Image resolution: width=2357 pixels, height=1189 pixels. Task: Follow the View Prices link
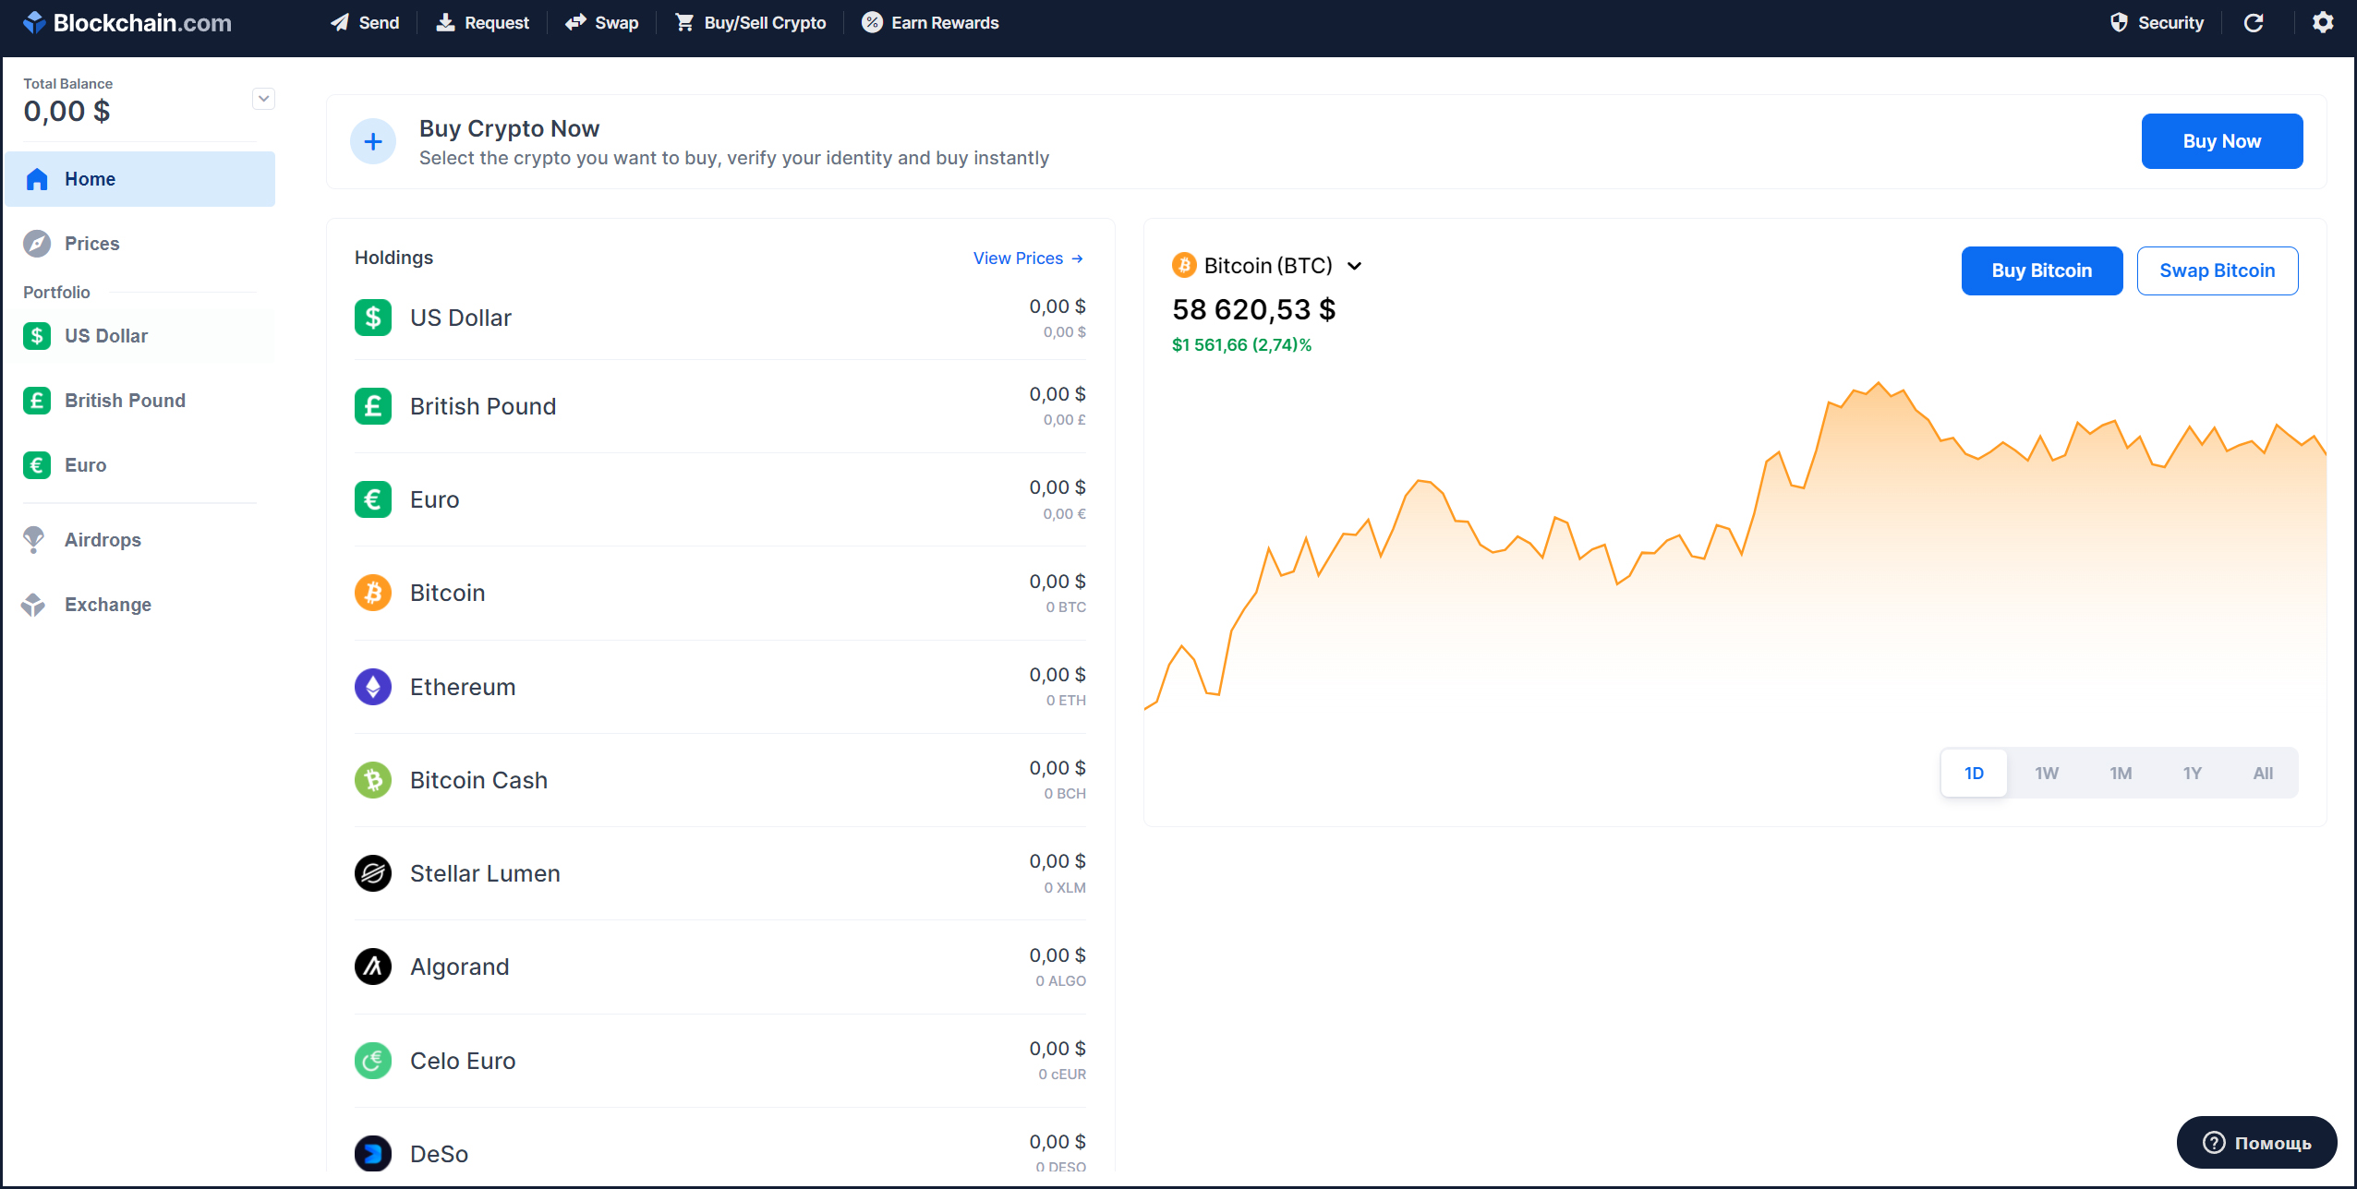(x=1028, y=258)
